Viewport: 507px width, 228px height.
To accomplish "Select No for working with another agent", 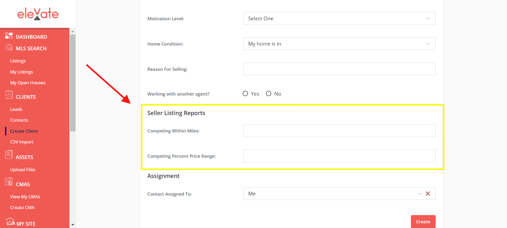I will tap(268, 93).
